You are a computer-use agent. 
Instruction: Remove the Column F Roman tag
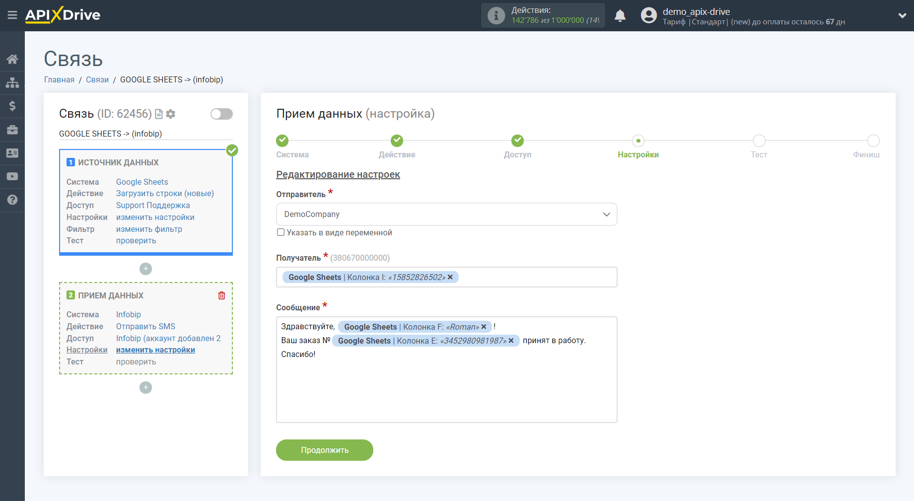click(x=484, y=327)
